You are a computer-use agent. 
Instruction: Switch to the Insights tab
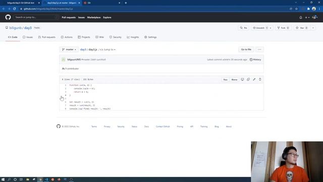pos(133,37)
